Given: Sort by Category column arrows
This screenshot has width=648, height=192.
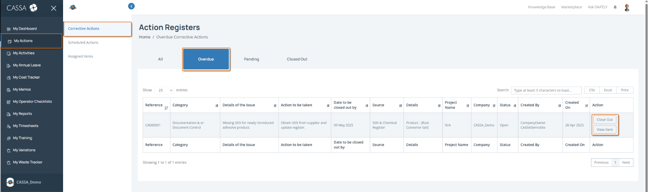Looking at the screenshot, I should click(216, 105).
